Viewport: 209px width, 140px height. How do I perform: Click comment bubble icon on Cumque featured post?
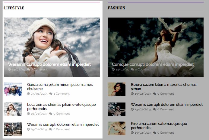[132, 70]
